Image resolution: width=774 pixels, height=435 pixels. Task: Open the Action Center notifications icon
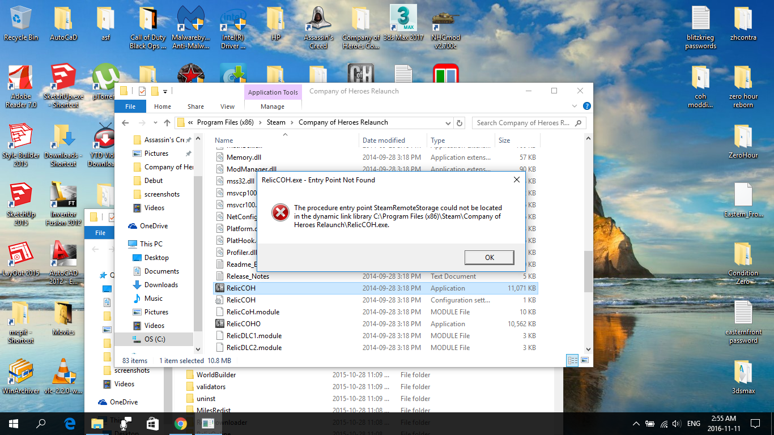coord(755,423)
